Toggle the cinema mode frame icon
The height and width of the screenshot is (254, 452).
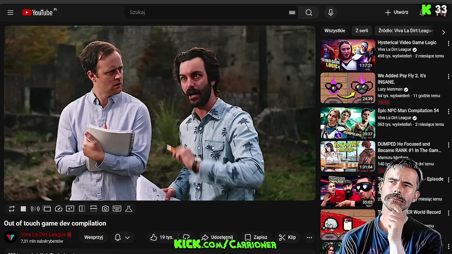pyautogui.click(x=47, y=209)
